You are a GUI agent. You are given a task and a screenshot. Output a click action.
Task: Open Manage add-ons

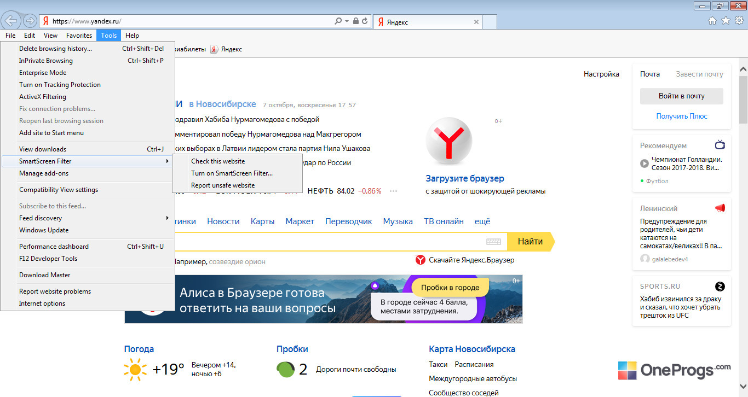(x=88, y=173)
